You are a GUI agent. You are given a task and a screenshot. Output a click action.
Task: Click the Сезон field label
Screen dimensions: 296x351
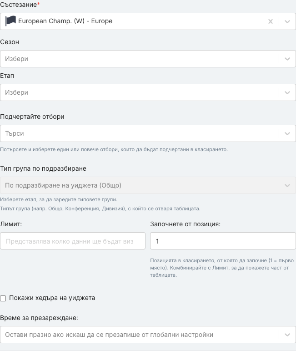click(10, 42)
